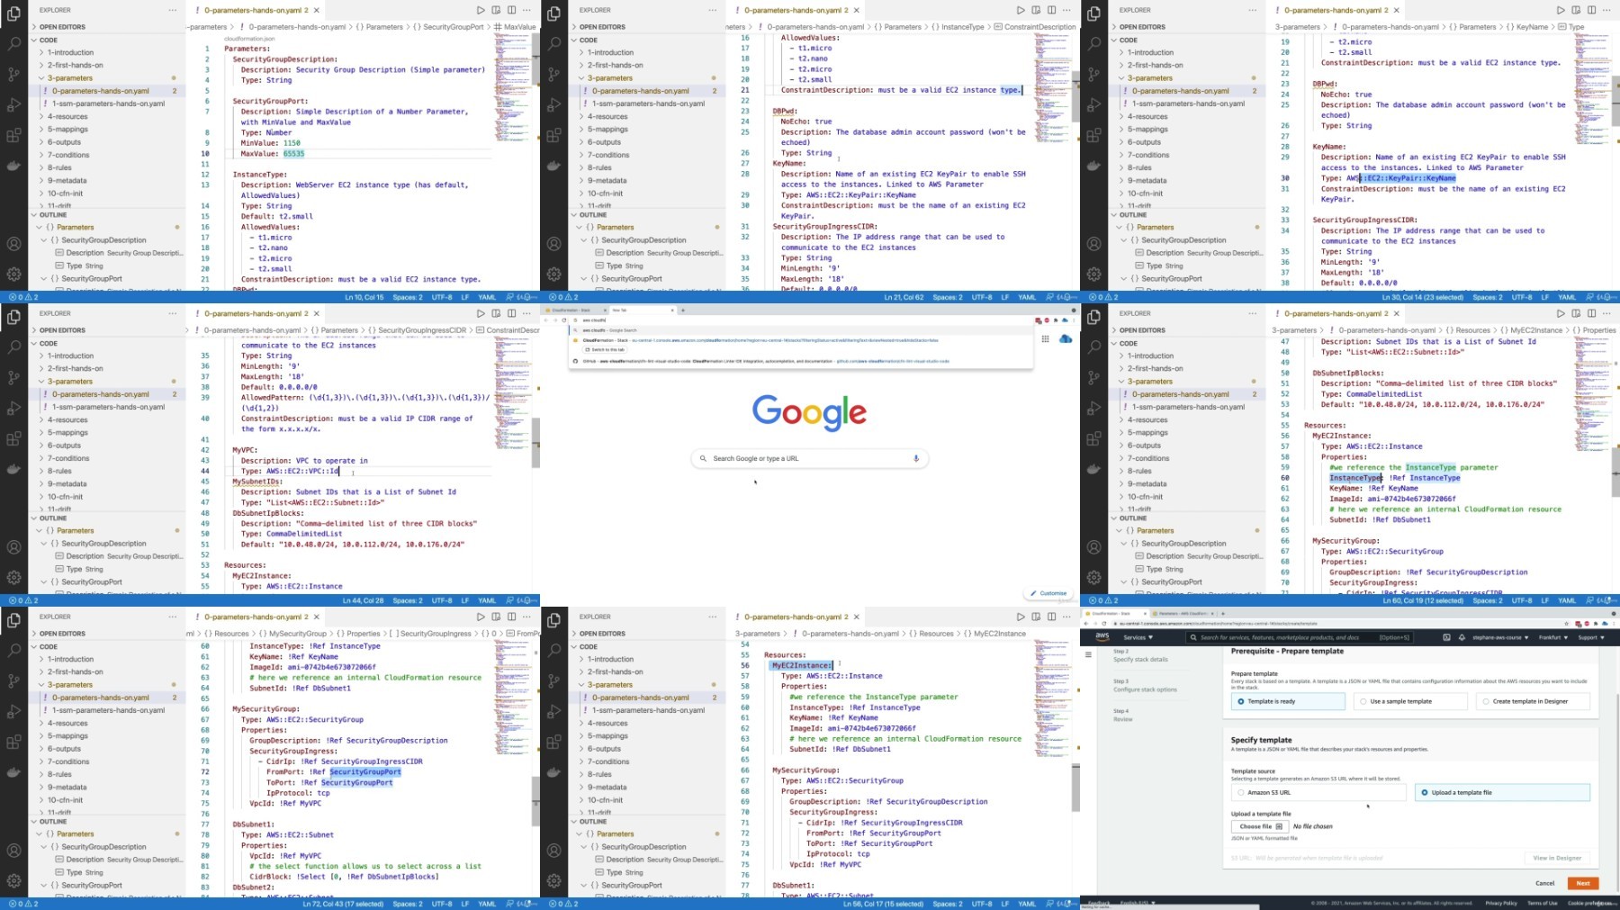Click reload button in the Google browser window

pos(564,320)
